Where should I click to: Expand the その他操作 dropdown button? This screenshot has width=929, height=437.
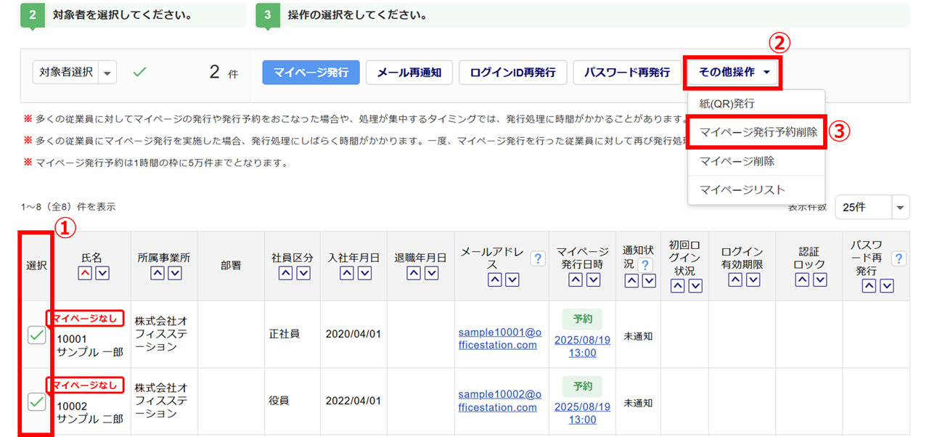(x=734, y=73)
